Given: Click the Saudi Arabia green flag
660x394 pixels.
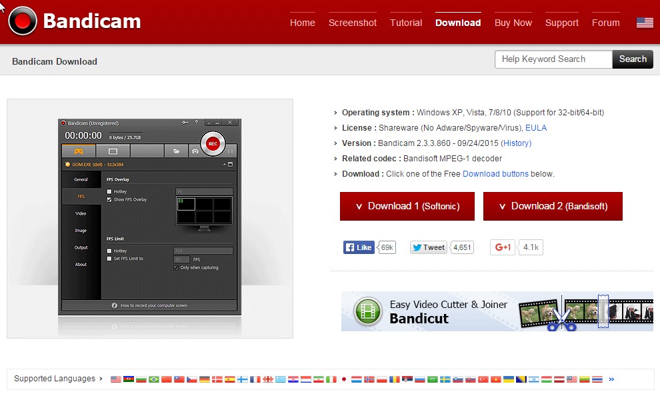Looking at the screenshot, I should 432,379.
